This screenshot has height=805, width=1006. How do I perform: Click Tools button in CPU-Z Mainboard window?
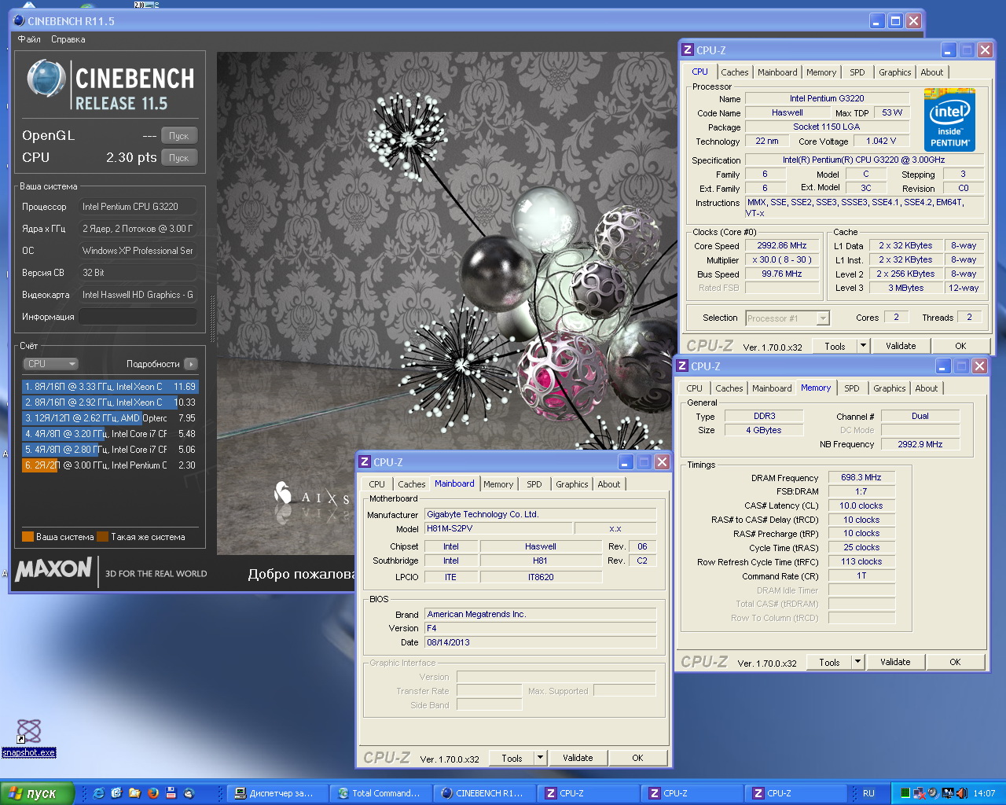pyautogui.click(x=512, y=758)
